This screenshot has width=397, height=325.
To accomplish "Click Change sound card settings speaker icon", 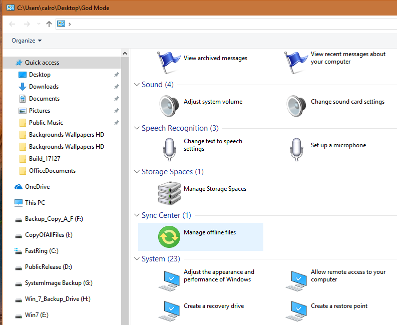I will click(296, 106).
